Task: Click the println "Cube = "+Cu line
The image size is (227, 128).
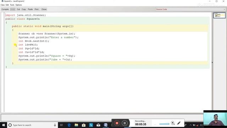Action: click(45, 59)
